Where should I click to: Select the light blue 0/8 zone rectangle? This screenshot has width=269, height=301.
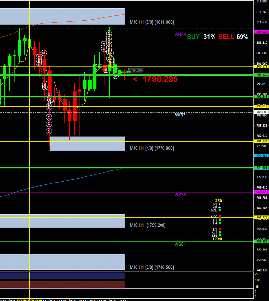click(63, 262)
